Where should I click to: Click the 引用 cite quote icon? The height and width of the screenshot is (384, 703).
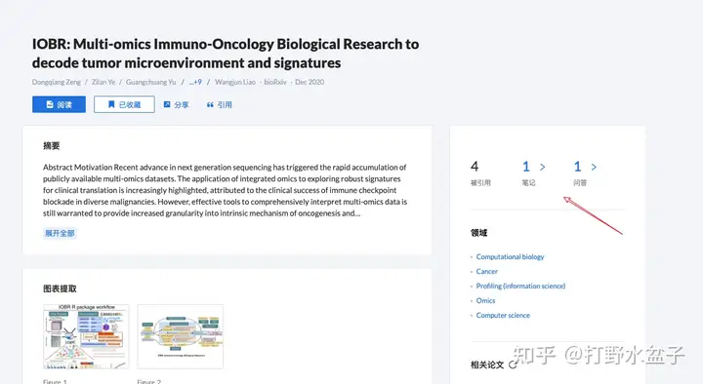[x=210, y=104]
